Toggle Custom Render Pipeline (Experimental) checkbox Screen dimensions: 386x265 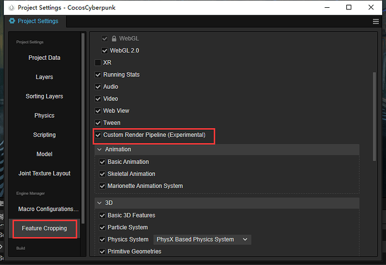(x=98, y=135)
